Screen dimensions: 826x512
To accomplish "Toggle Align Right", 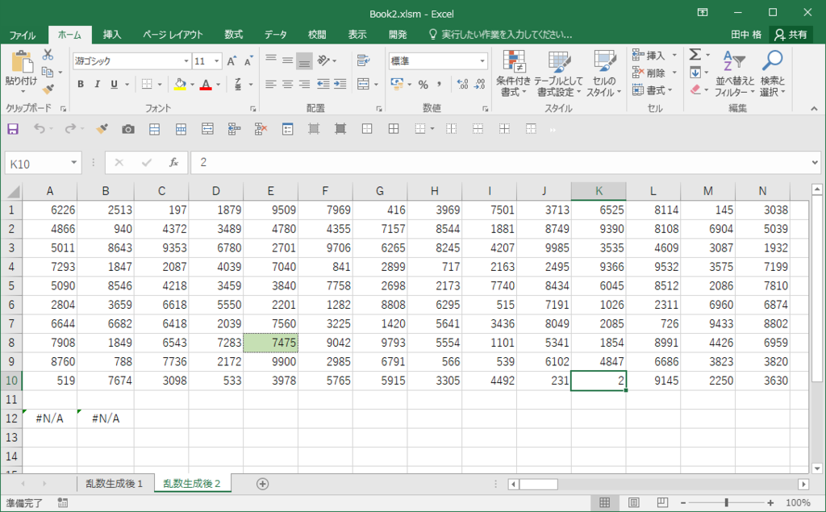I will tap(304, 85).
